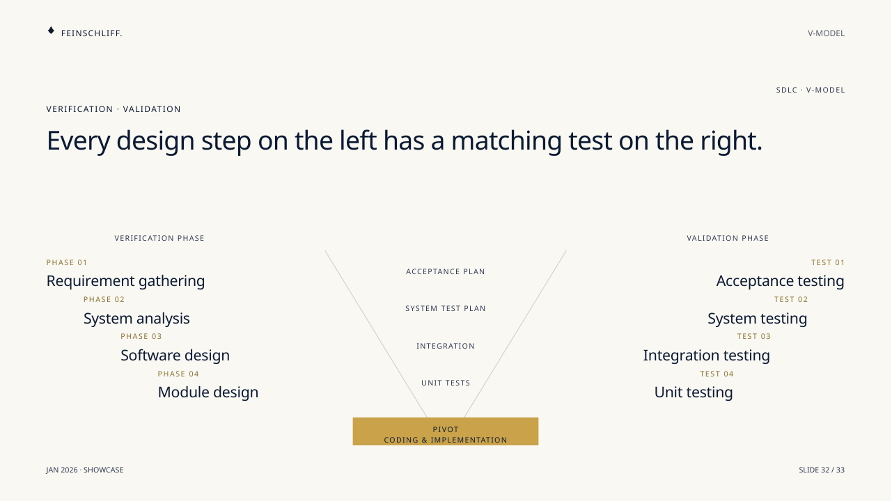Click the JAN 2026 · SHOWCASE footer text
The height and width of the screenshot is (501, 892).
pyautogui.click(x=85, y=470)
